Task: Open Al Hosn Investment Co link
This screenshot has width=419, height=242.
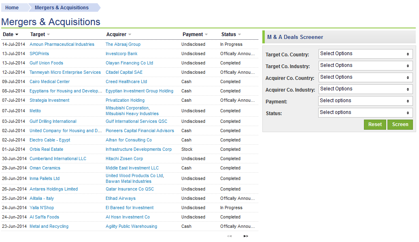Action: click(x=128, y=217)
